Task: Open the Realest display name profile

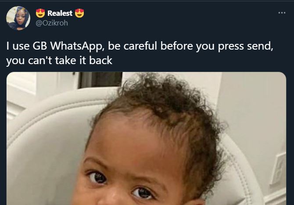Action: click(60, 13)
